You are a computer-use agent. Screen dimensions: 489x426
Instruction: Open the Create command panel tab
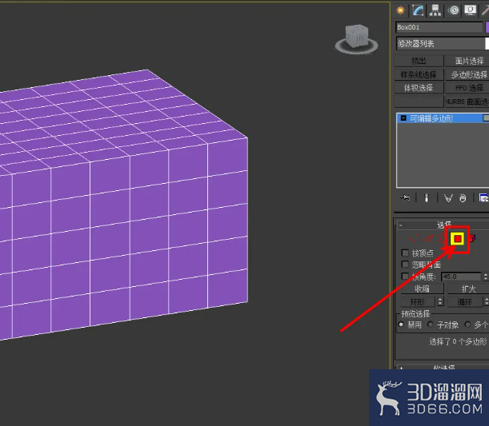click(x=400, y=10)
